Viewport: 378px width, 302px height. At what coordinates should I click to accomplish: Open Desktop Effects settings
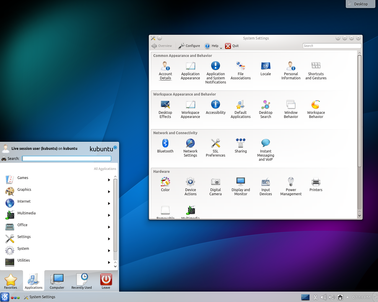[165, 109]
